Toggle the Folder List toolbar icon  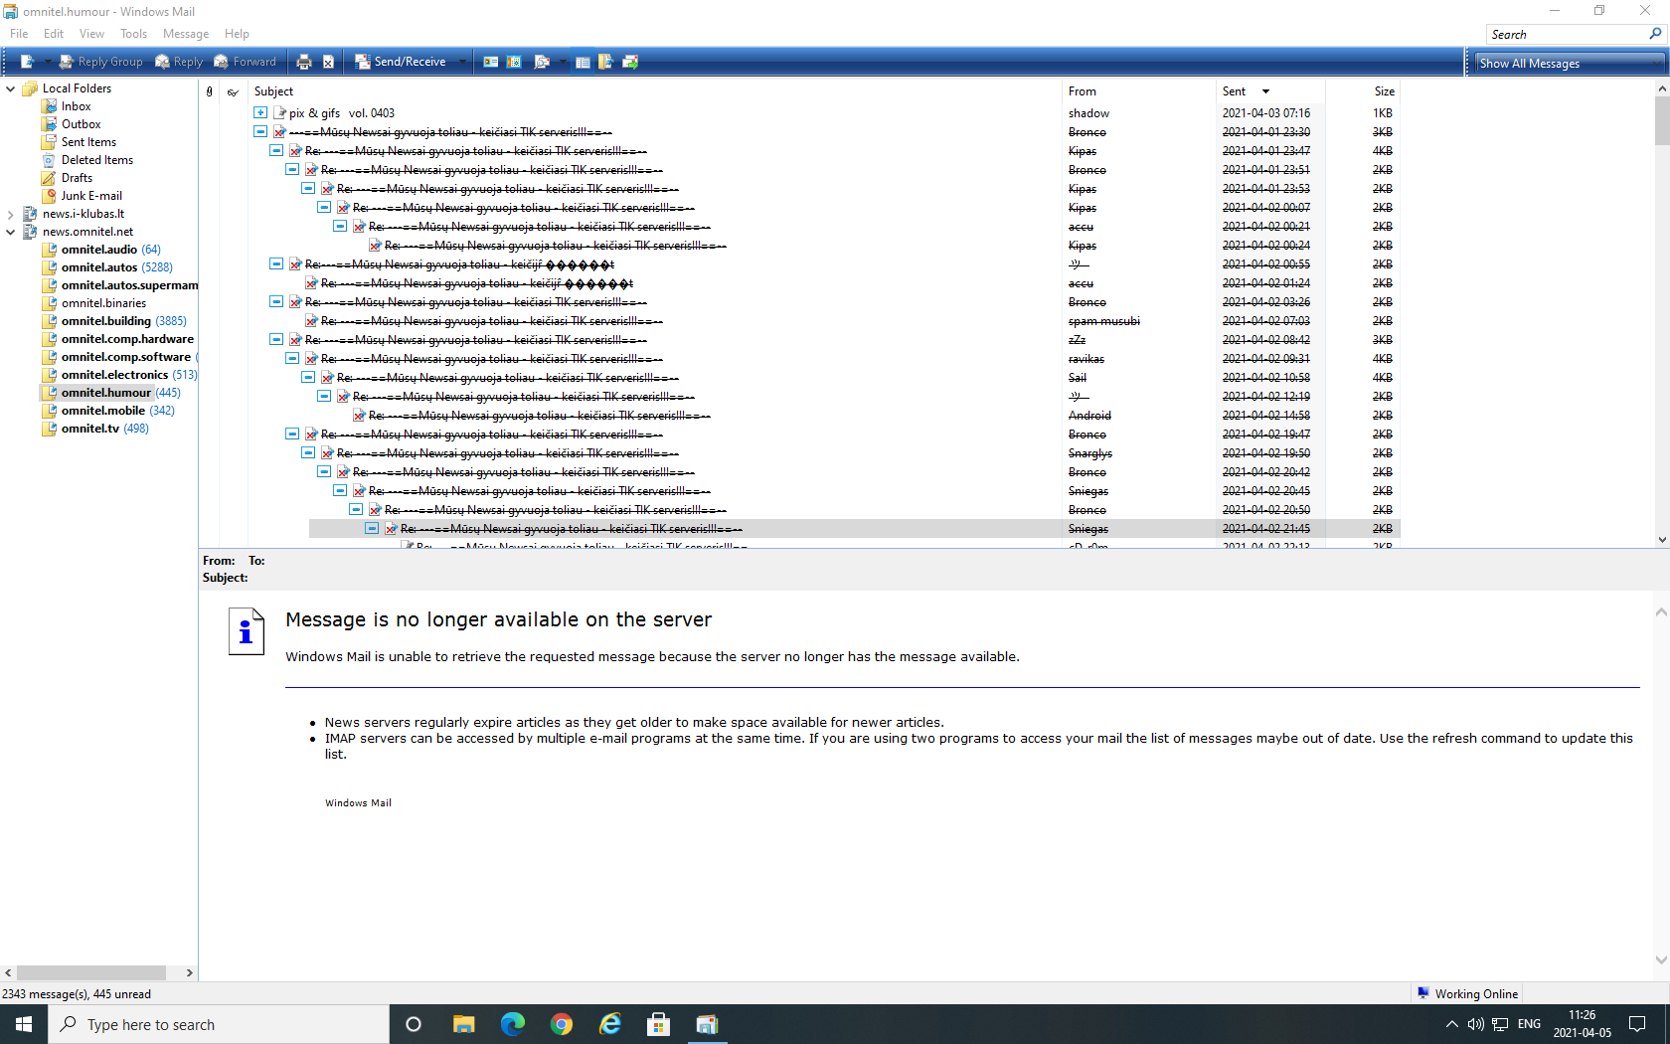click(583, 62)
